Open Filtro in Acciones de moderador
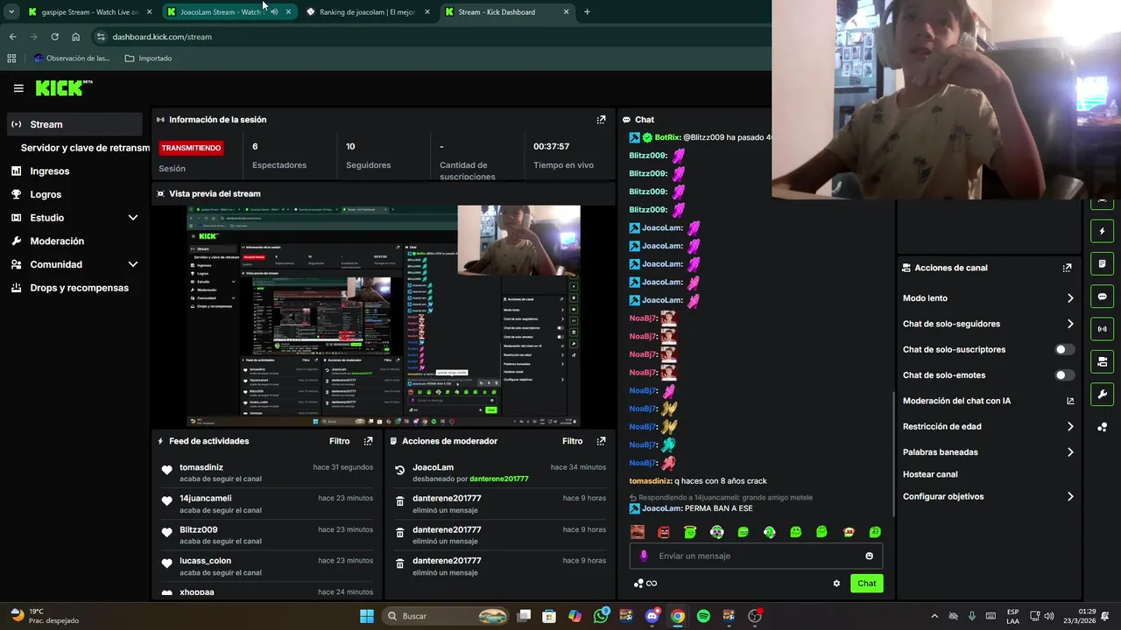1121x630 pixels. point(573,441)
